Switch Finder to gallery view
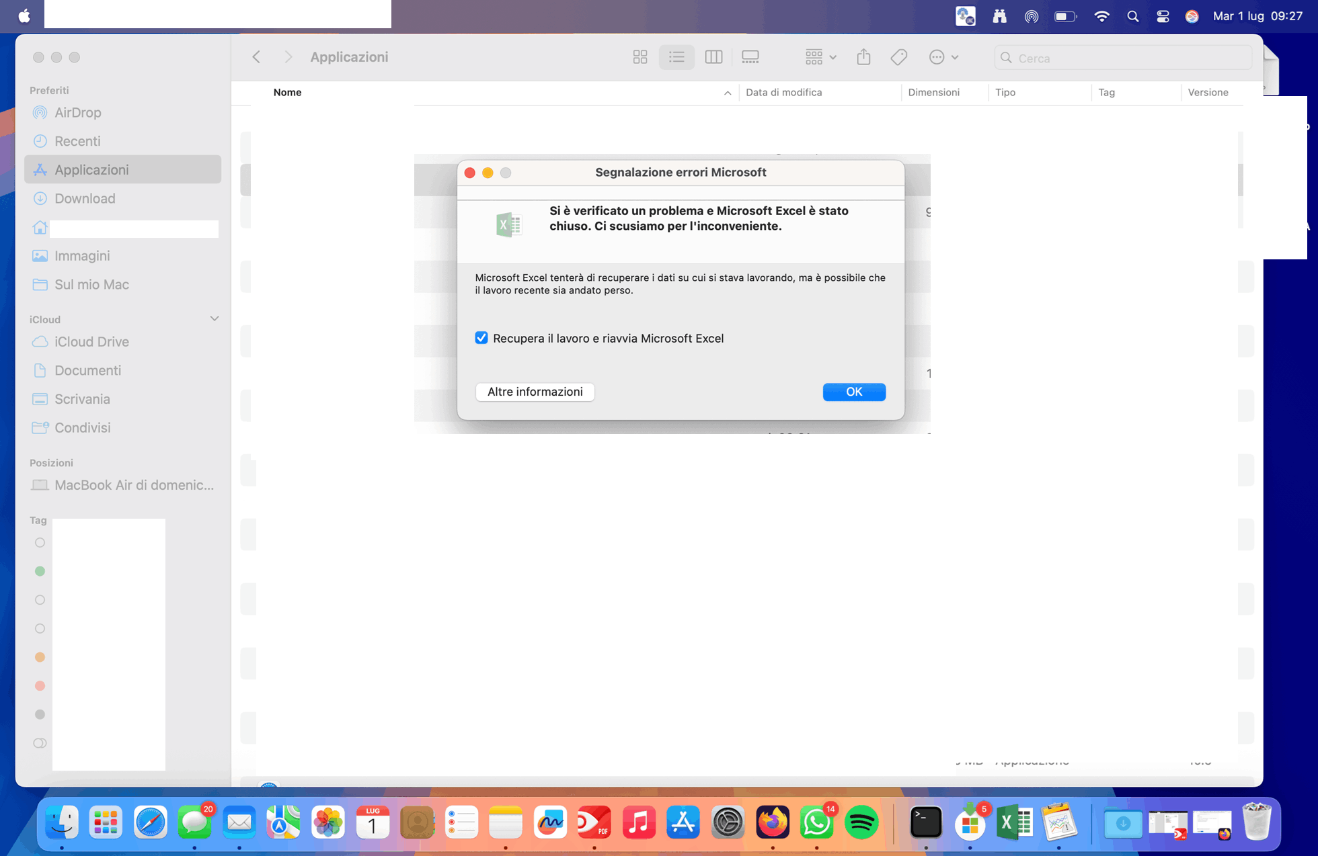The width and height of the screenshot is (1318, 856). (750, 57)
